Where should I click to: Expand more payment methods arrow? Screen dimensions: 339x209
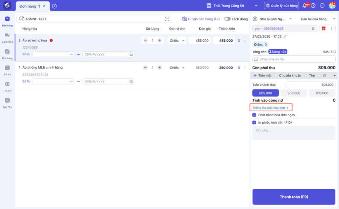click(x=334, y=76)
